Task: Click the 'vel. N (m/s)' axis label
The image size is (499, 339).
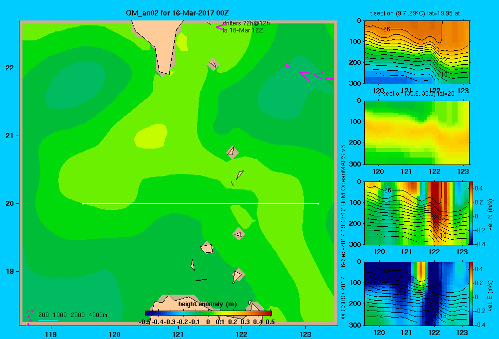Action: click(490, 215)
